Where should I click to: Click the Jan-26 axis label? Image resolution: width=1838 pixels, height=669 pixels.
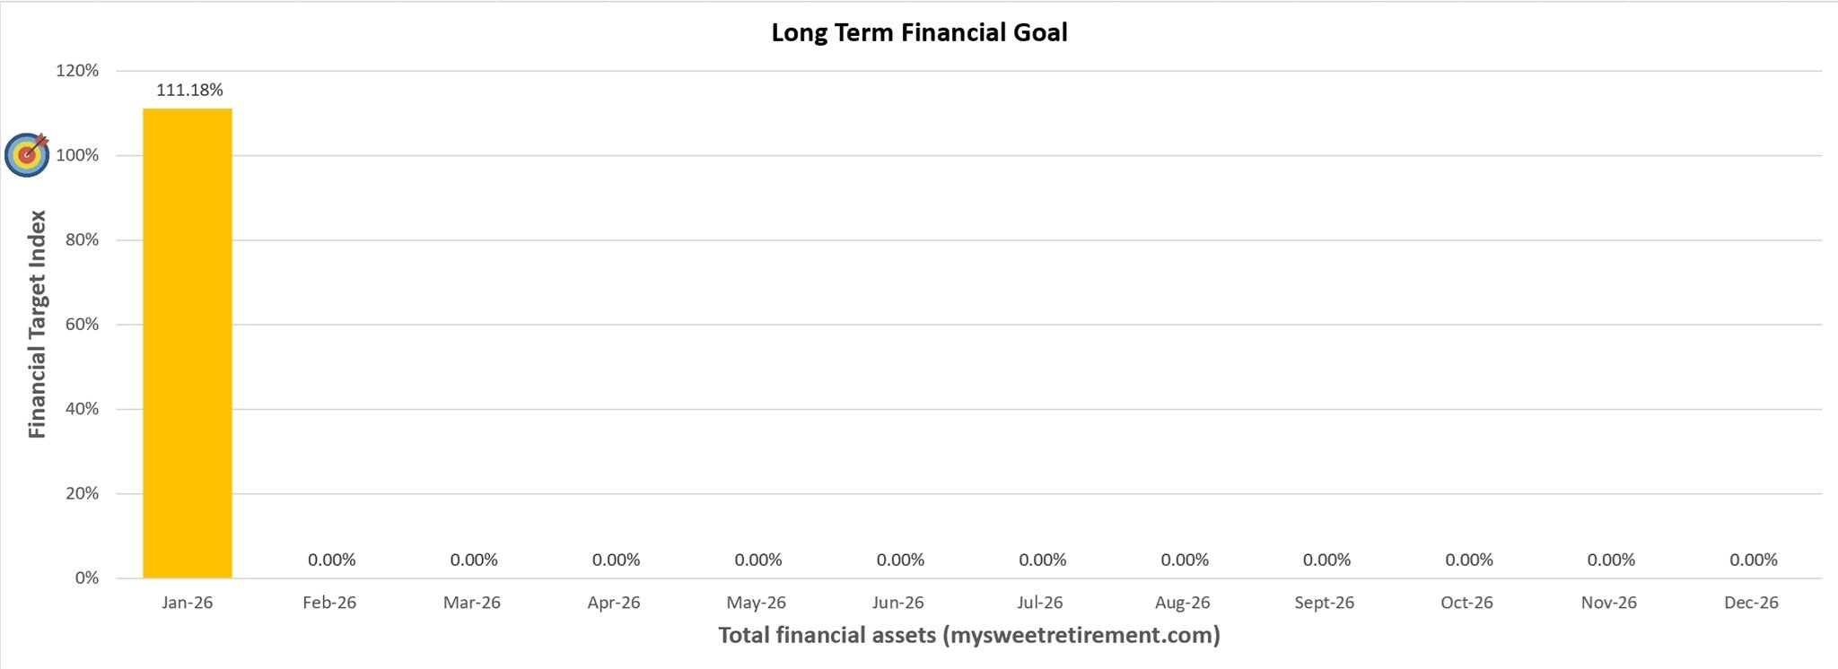[x=188, y=603]
